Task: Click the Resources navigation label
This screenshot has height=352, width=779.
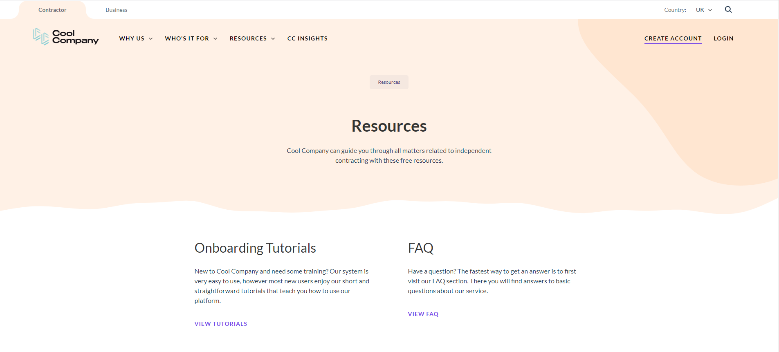Action: (248, 38)
